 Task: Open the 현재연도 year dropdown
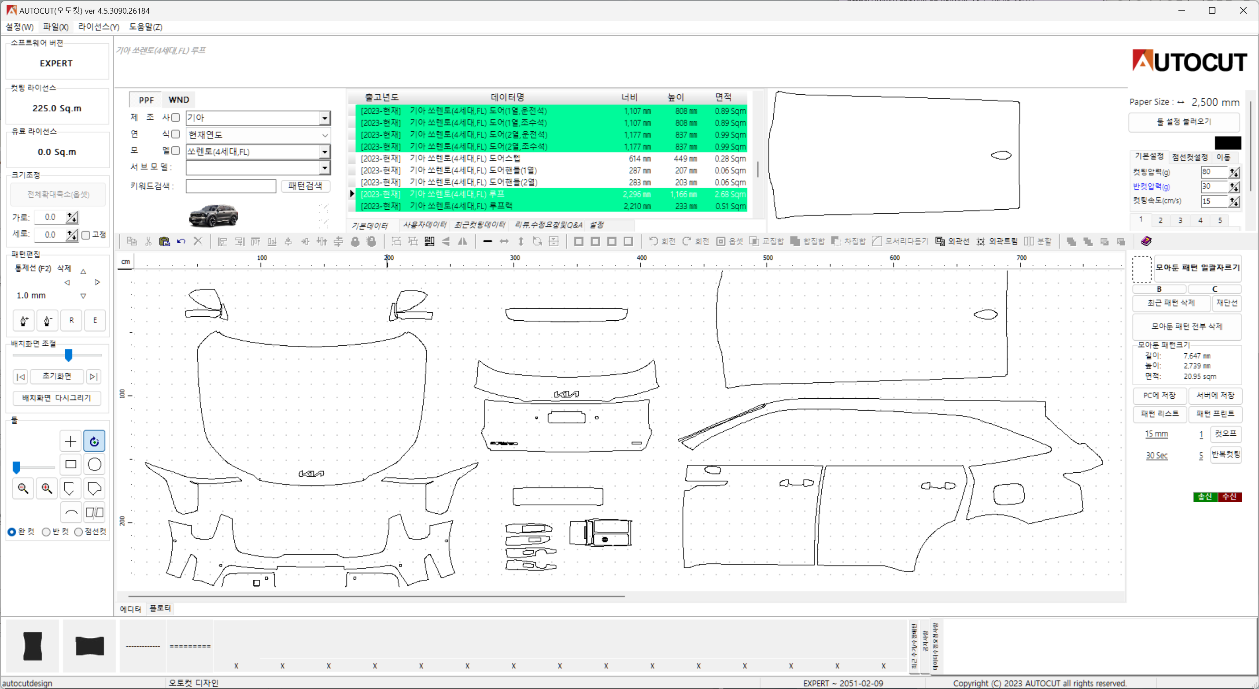(325, 135)
